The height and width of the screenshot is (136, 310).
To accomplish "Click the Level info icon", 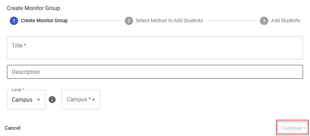I will (52, 100).
